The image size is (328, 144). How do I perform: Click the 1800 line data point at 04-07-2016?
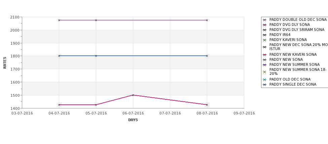pos(59,56)
